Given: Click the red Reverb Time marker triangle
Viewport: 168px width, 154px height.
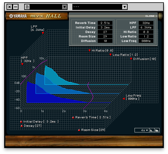Looking at the screenshot, I should pyautogui.click(x=73, y=117).
